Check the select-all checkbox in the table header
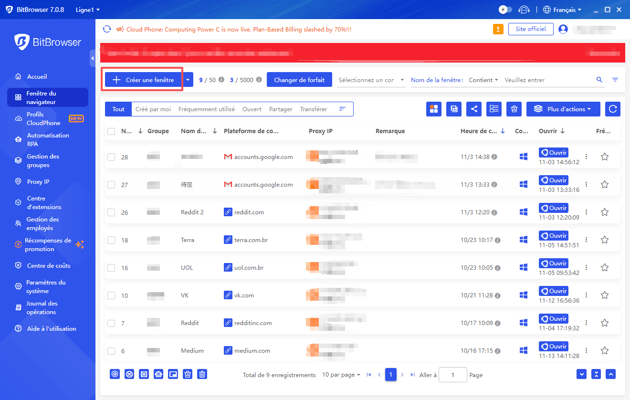630x400 pixels. click(x=110, y=130)
